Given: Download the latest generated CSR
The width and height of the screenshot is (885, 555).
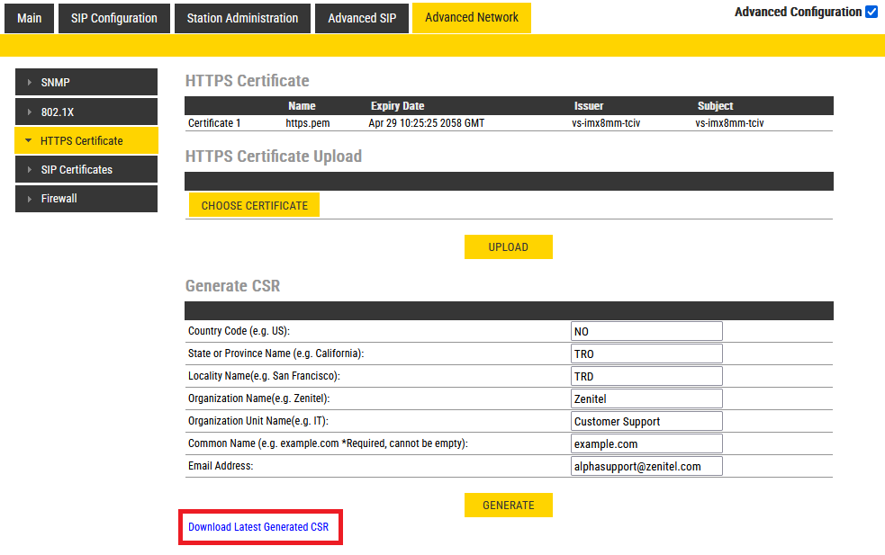Looking at the screenshot, I should pos(258,527).
